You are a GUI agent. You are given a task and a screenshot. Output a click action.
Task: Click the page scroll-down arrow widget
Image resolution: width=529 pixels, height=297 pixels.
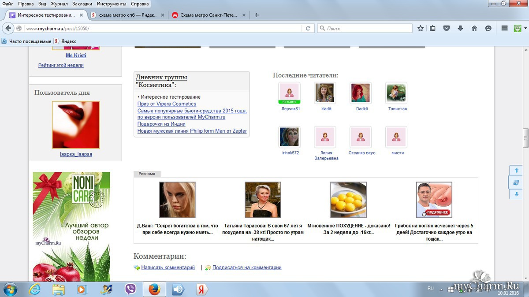[515, 194]
